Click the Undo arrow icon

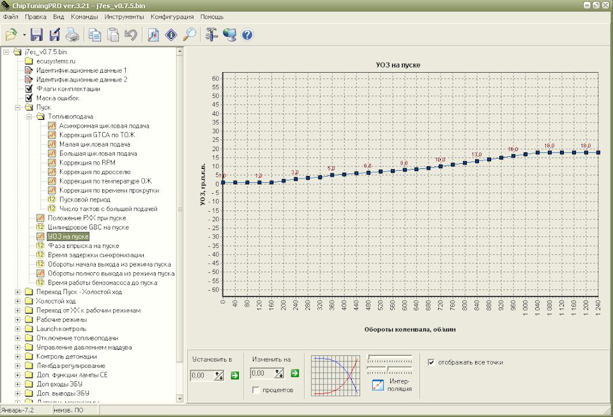click(x=131, y=34)
